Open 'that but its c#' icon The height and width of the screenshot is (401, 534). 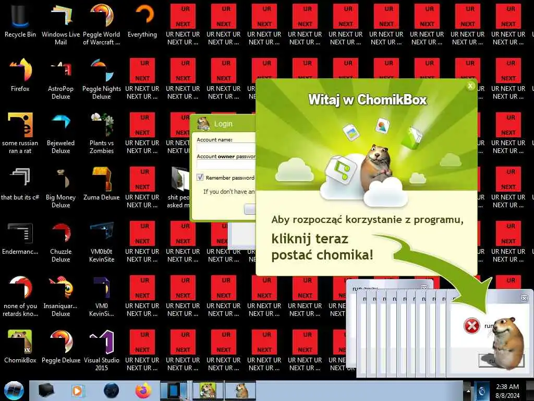[20, 184]
